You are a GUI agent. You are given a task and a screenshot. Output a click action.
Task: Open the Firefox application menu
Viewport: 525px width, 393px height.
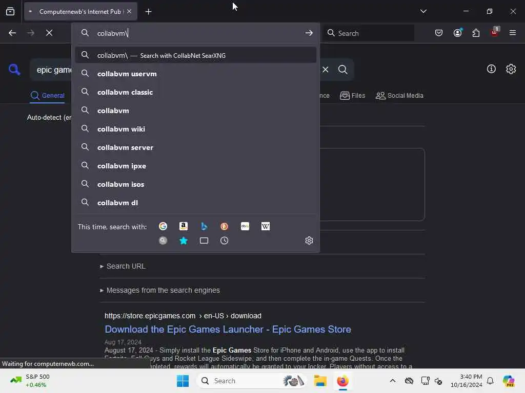click(513, 33)
